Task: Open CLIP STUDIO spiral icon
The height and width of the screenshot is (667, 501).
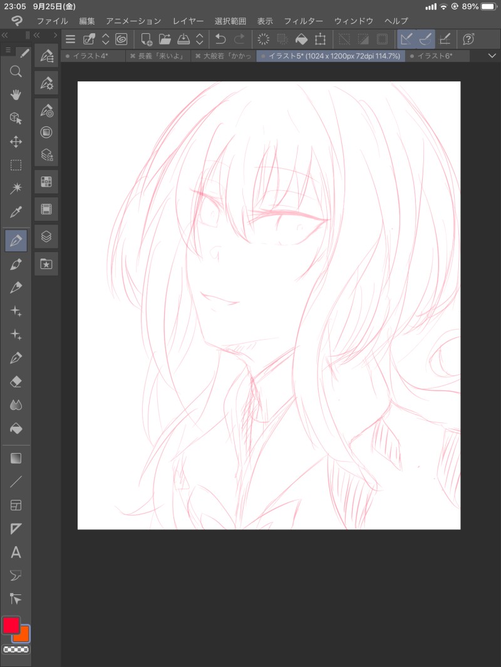Action: (x=121, y=39)
